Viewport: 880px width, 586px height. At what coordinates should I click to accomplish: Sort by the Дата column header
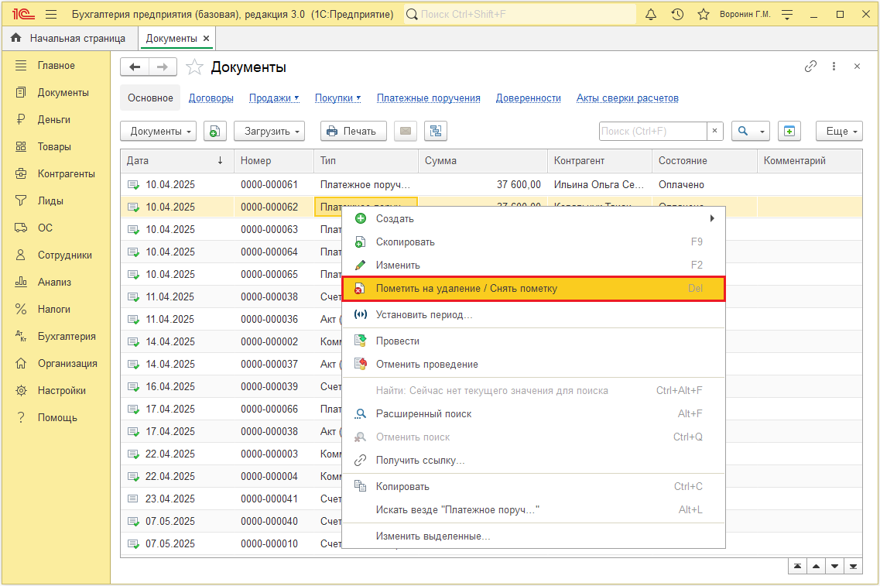pos(176,161)
